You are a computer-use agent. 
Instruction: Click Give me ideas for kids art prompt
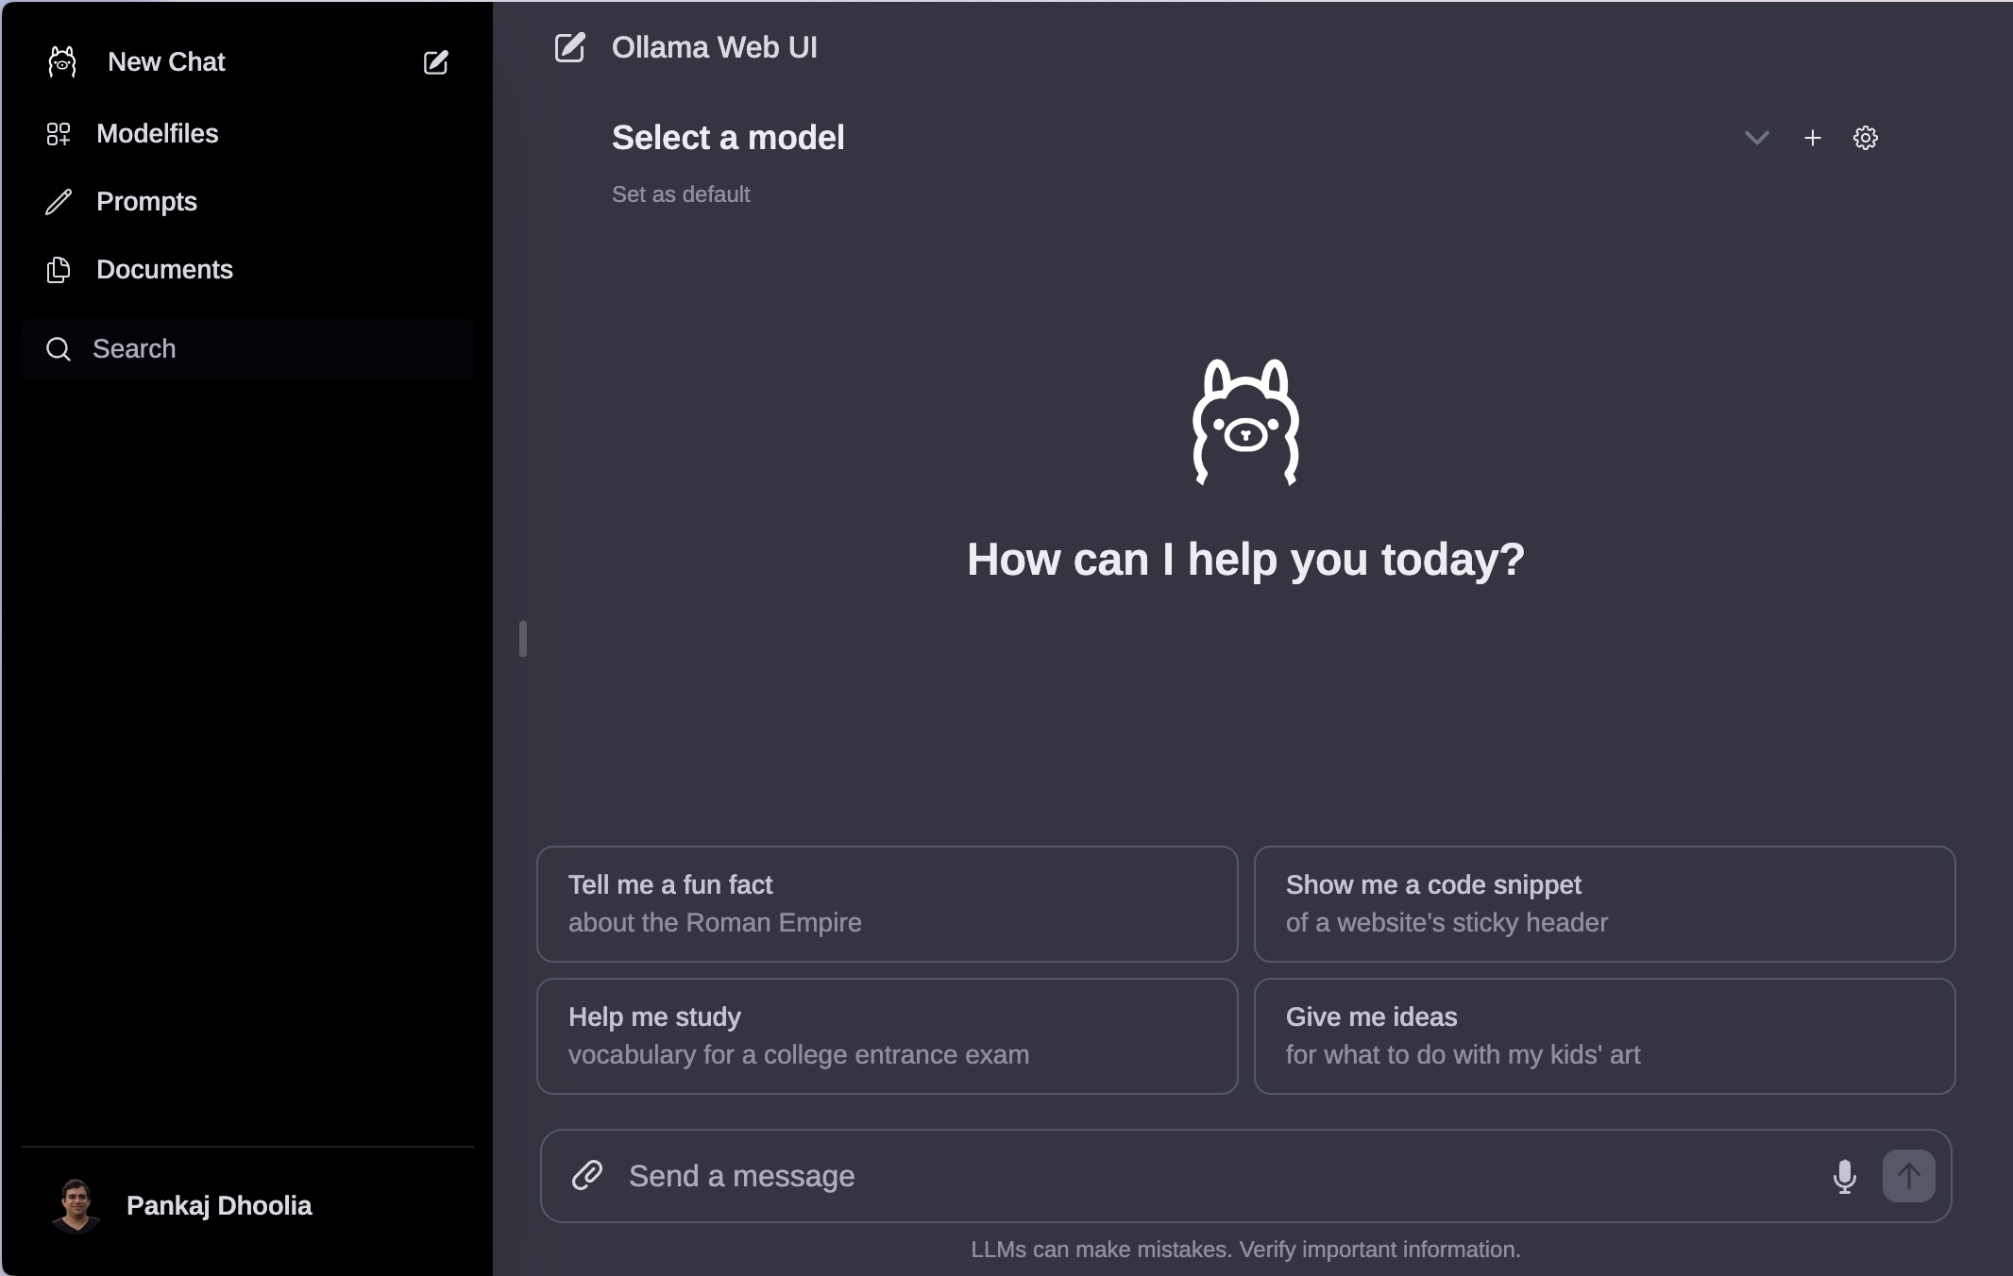1603,1035
